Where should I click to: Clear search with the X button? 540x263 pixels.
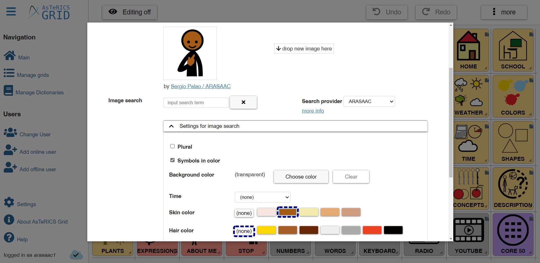(243, 102)
